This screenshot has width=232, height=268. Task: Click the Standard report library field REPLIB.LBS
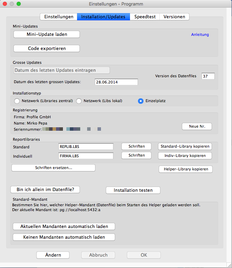(x=86, y=147)
